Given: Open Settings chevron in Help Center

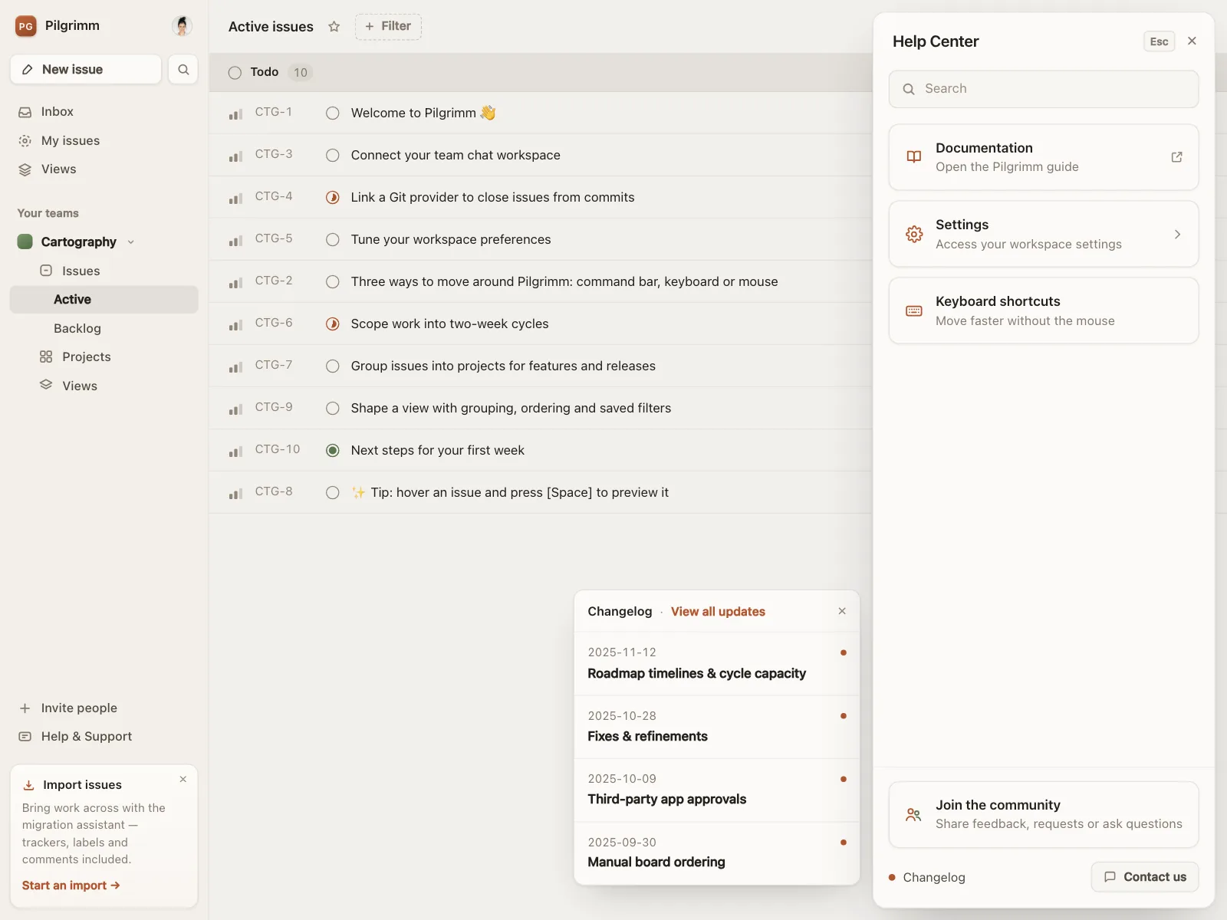Looking at the screenshot, I should (1177, 234).
